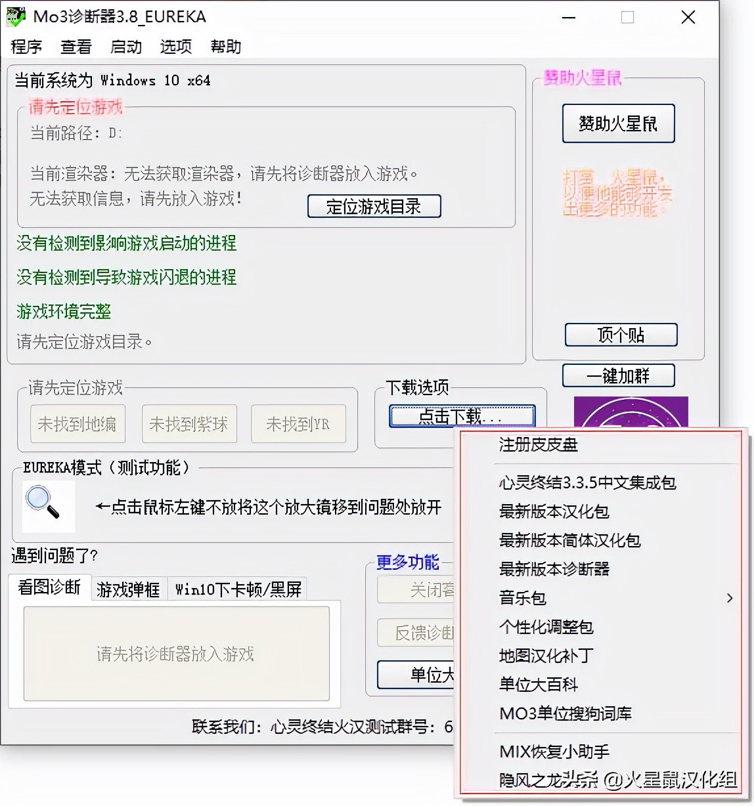754x806 pixels.
Task: Choose 最新版本诊断器 in the download list
Action: (554, 570)
